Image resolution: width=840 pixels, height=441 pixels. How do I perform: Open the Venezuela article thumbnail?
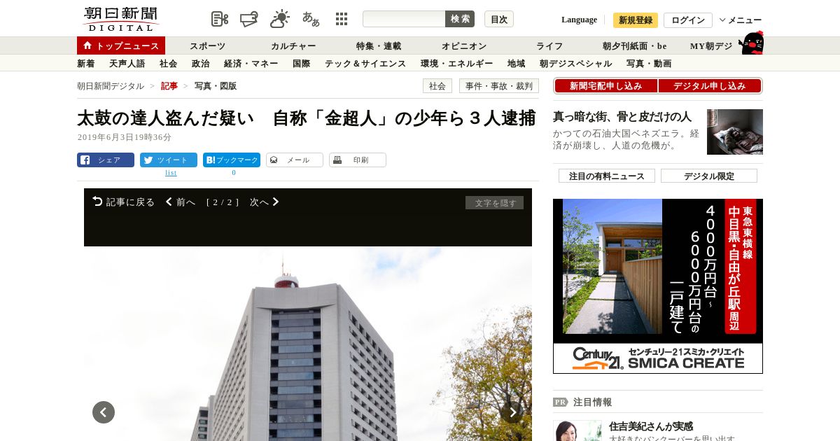(735, 132)
